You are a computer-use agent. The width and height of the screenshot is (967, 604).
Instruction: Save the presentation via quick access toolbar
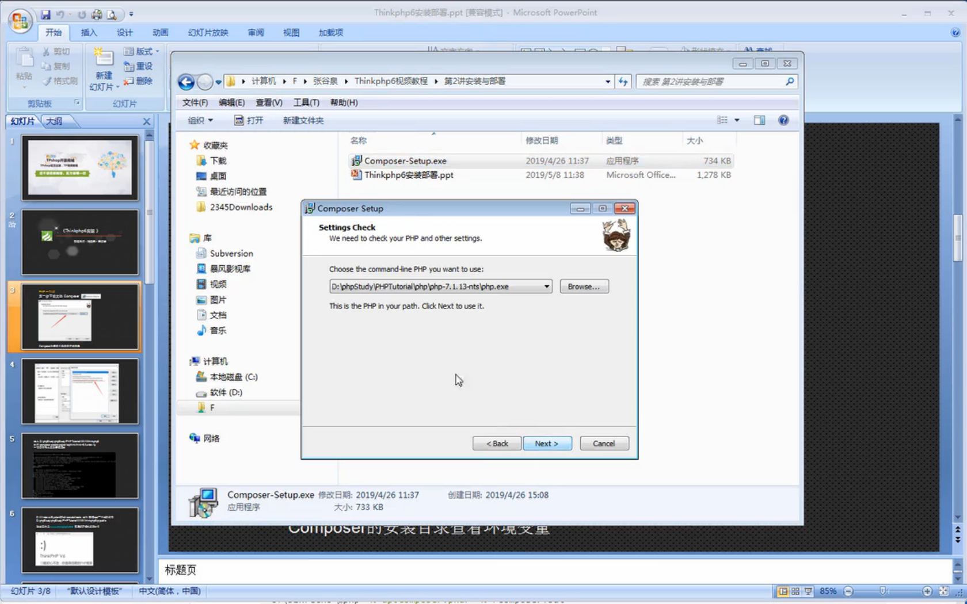[45, 14]
